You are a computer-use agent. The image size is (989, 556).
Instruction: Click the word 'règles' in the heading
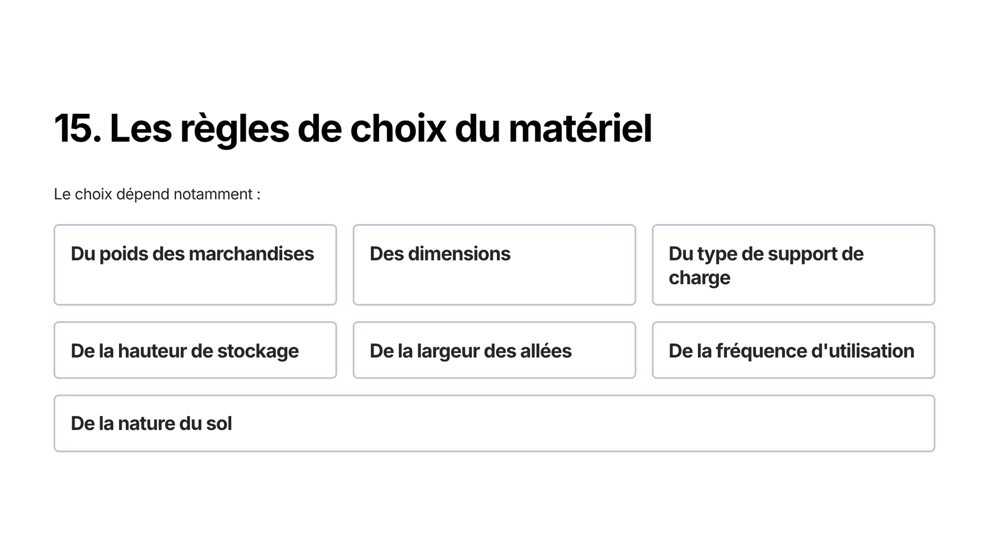point(234,130)
